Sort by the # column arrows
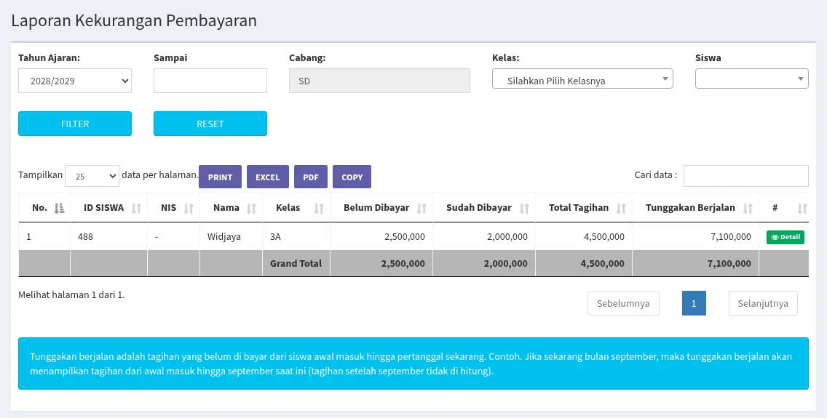 (x=802, y=208)
